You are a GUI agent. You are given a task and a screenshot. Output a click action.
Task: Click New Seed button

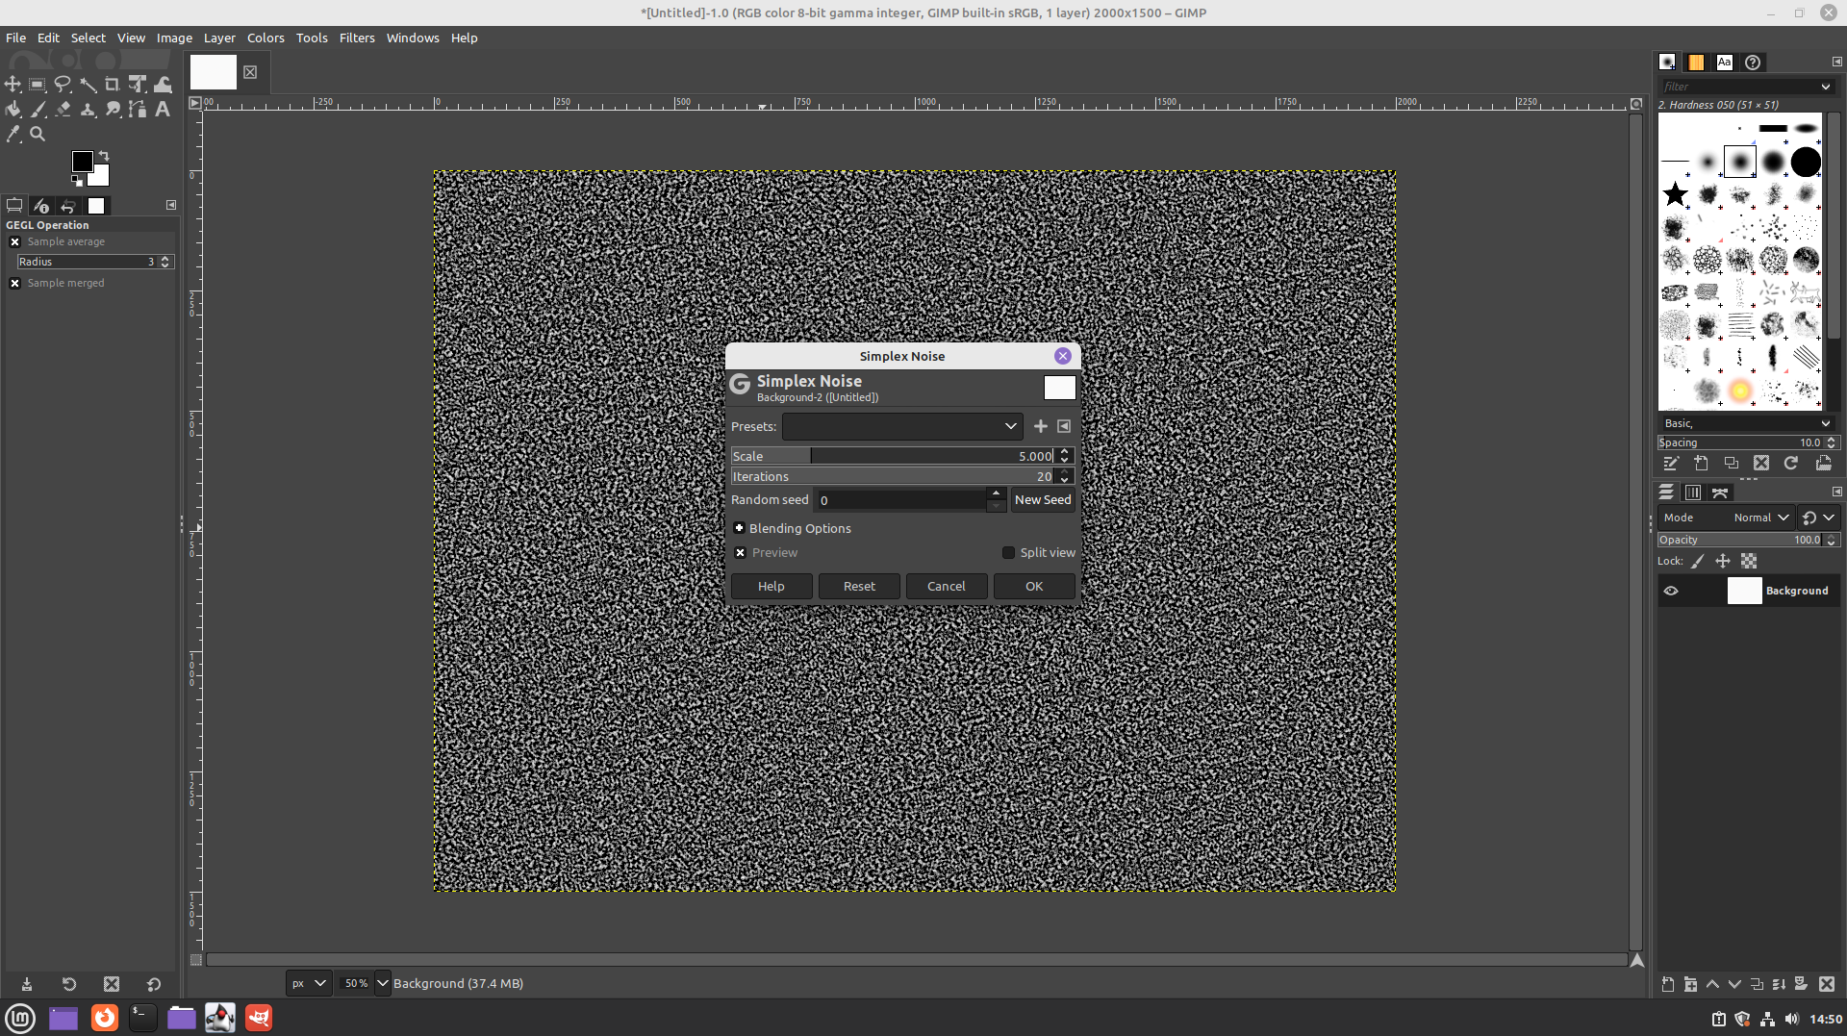pos(1042,500)
